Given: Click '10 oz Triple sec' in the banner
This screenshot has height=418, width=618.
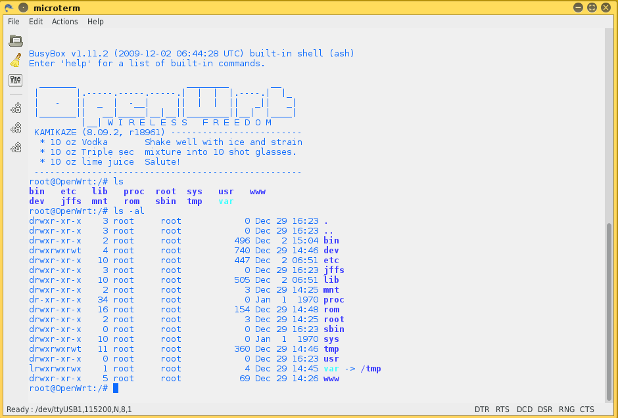Looking at the screenshot, I should pyautogui.click(x=92, y=152).
